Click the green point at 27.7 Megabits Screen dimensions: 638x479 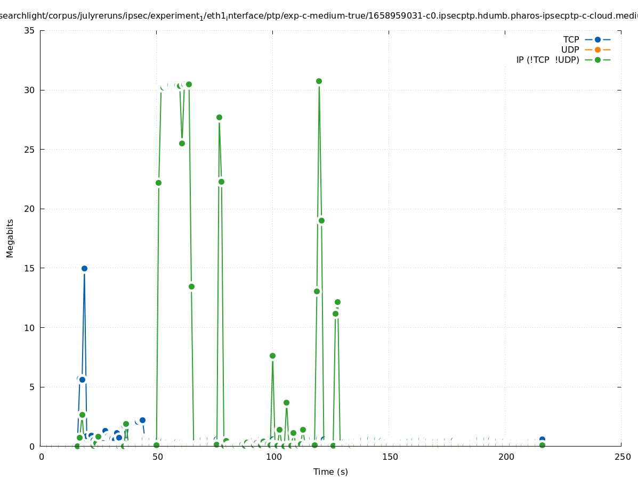[219, 117]
